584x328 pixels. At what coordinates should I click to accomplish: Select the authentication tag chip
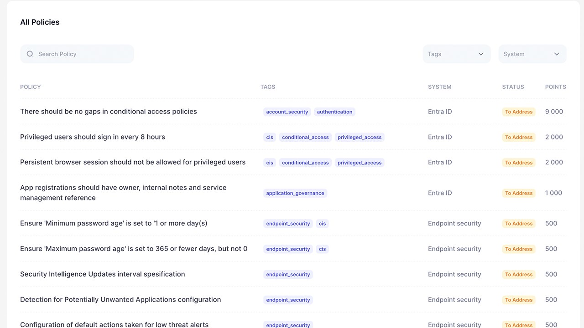(334, 112)
